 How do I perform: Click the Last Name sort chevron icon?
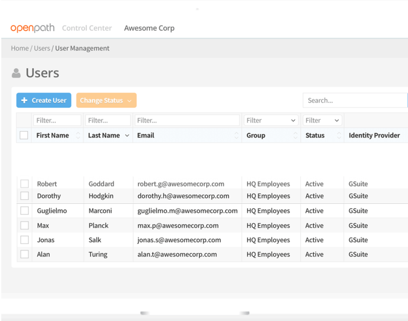127,136
